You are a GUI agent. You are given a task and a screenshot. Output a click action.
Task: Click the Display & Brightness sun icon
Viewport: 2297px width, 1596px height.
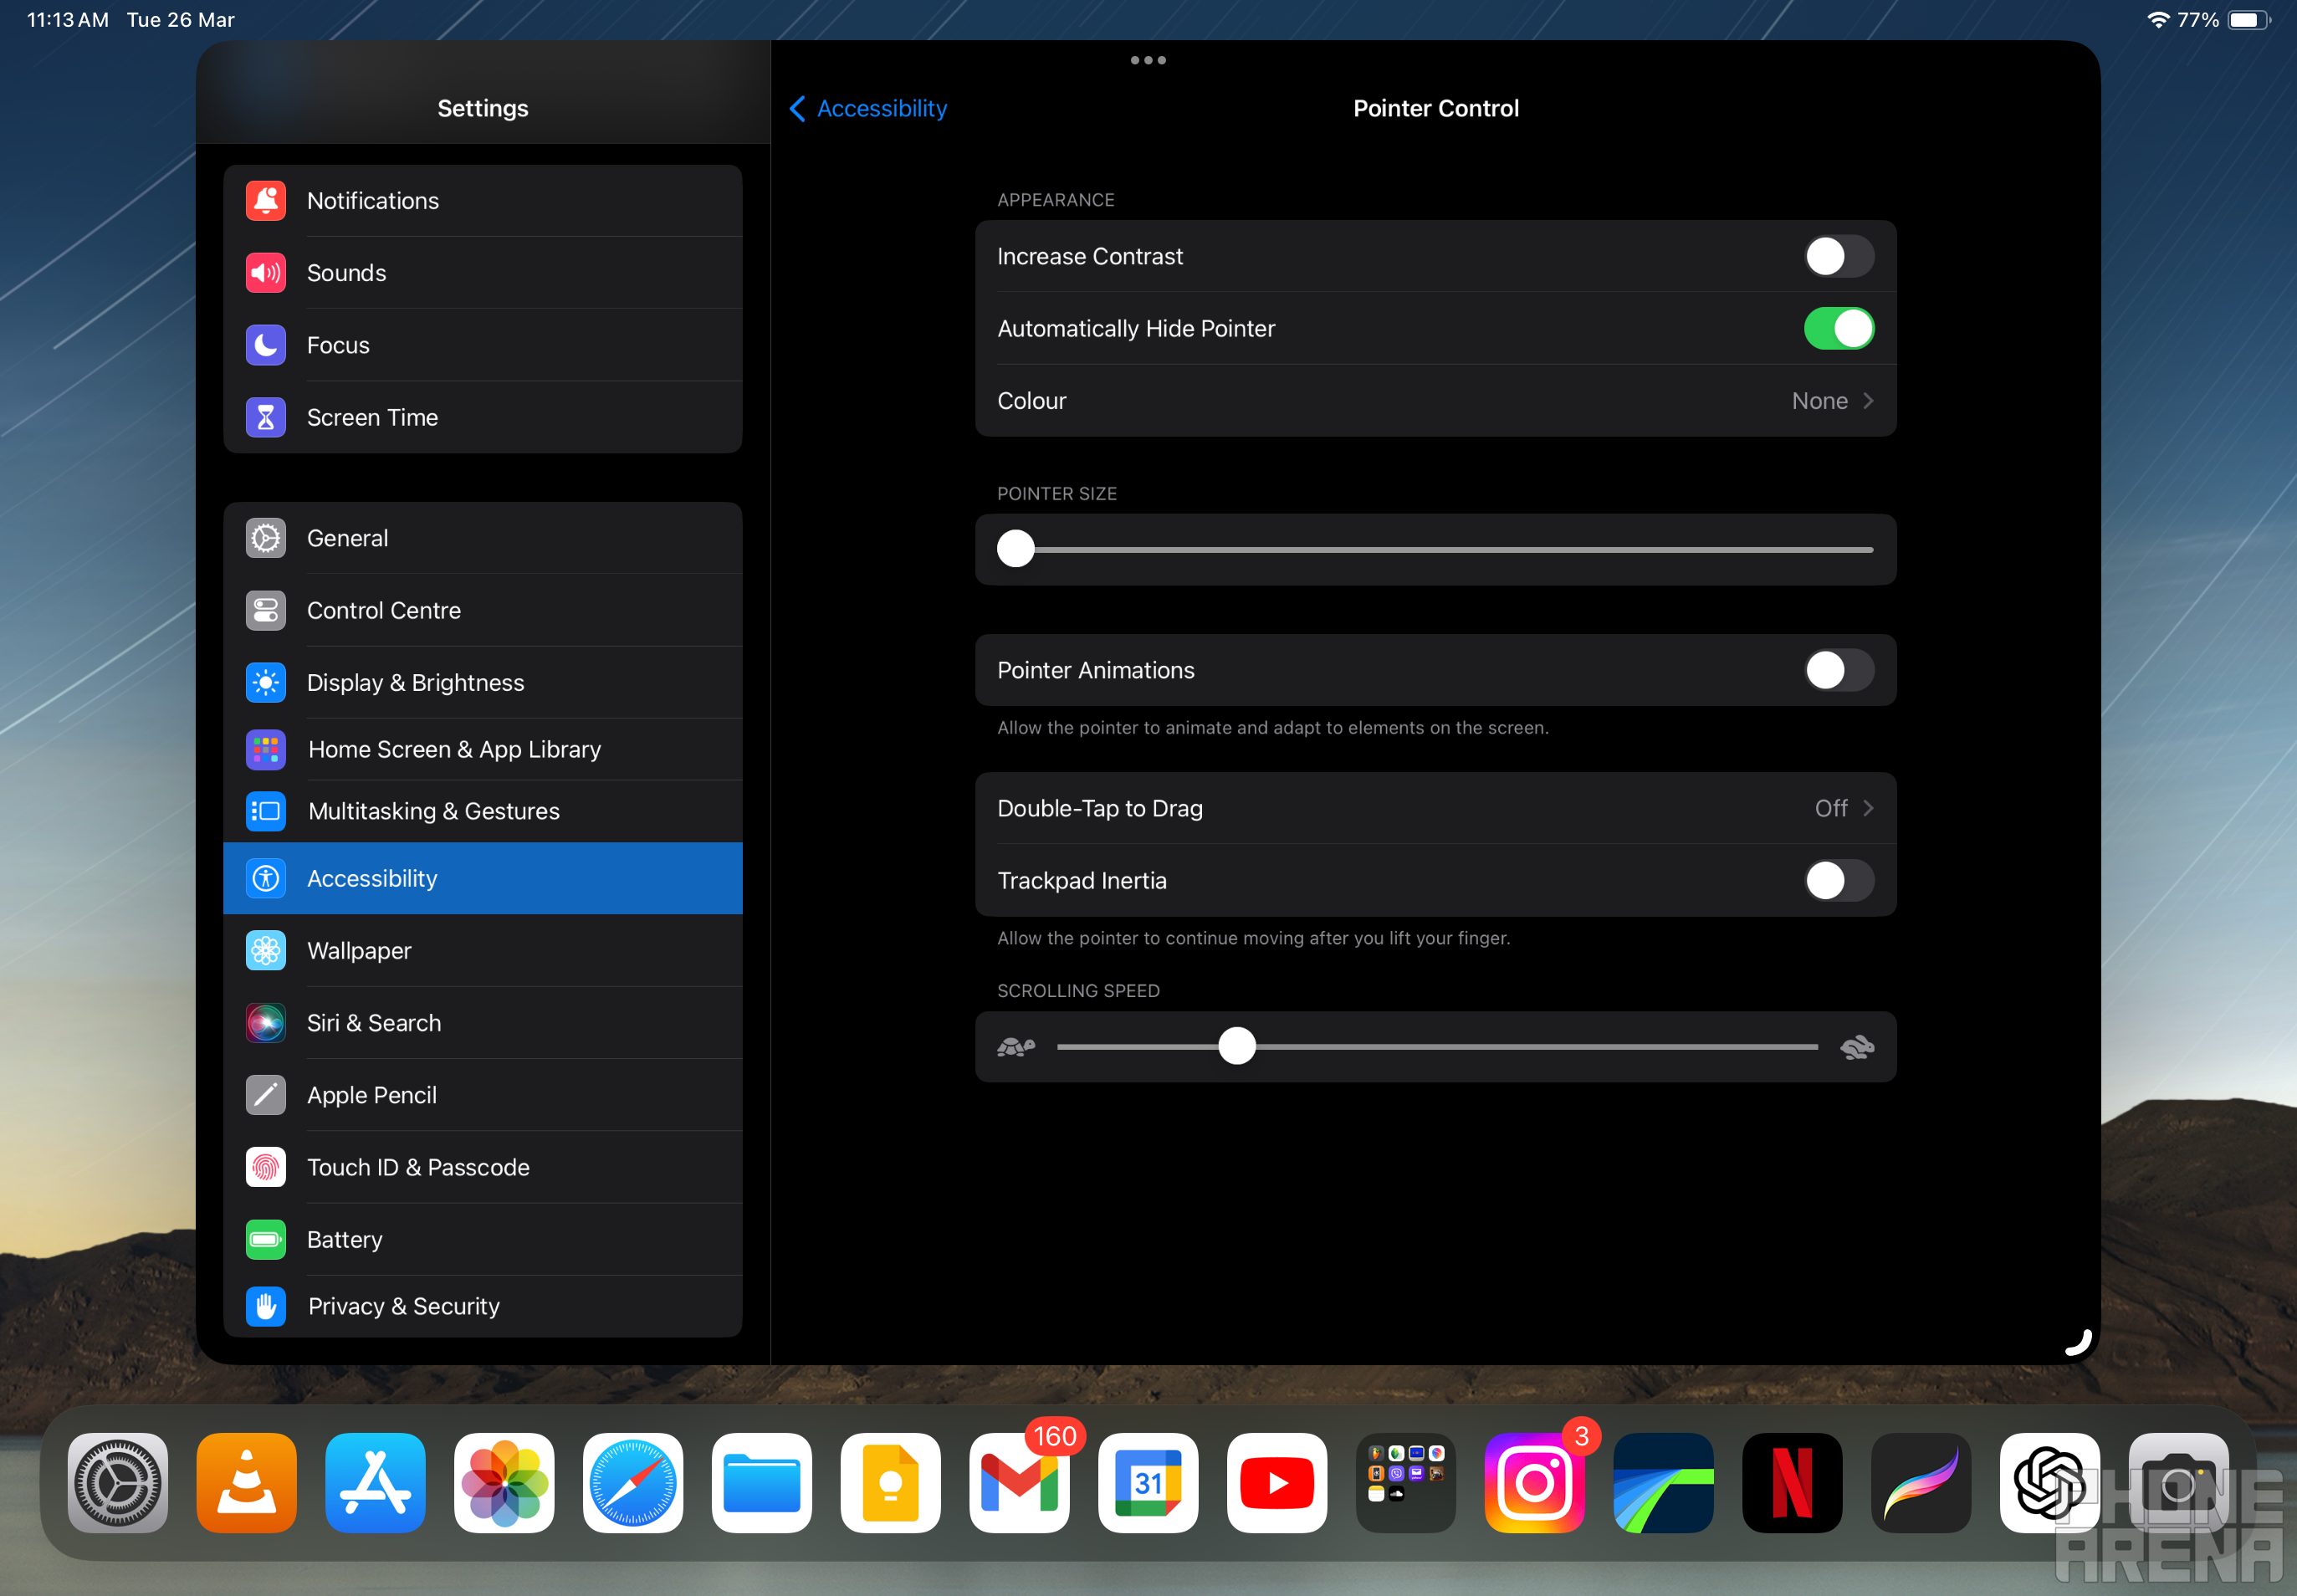pyautogui.click(x=266, y=683)
